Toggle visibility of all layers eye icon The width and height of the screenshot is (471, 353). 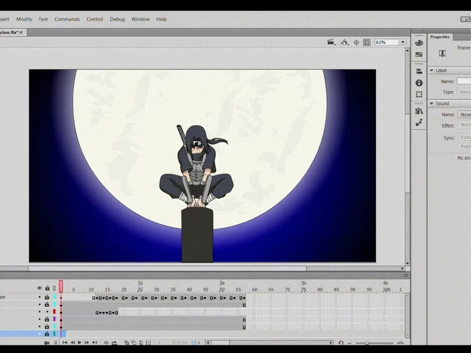(40, 288)
